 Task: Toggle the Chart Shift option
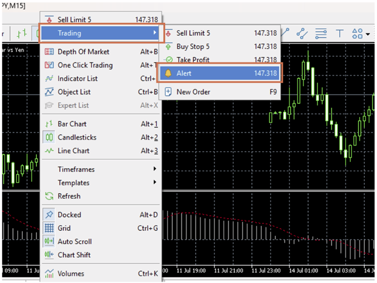pyautogui.click(x=74, y=255)
